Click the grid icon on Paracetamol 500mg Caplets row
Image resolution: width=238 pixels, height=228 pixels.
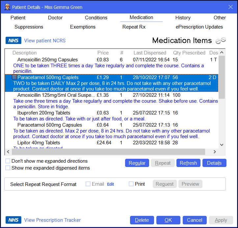point(14,77)
